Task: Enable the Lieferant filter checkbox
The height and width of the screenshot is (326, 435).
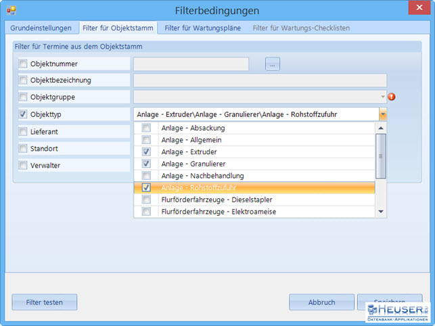Action: point(24,131)
